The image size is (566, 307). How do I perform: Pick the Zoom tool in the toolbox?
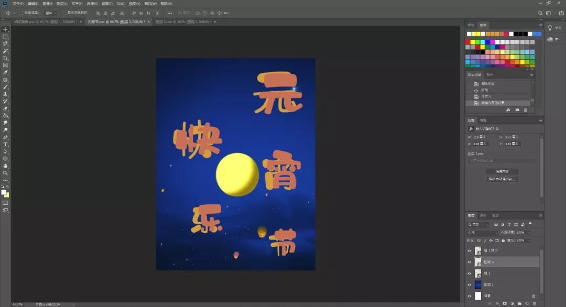tap(6, 172)
